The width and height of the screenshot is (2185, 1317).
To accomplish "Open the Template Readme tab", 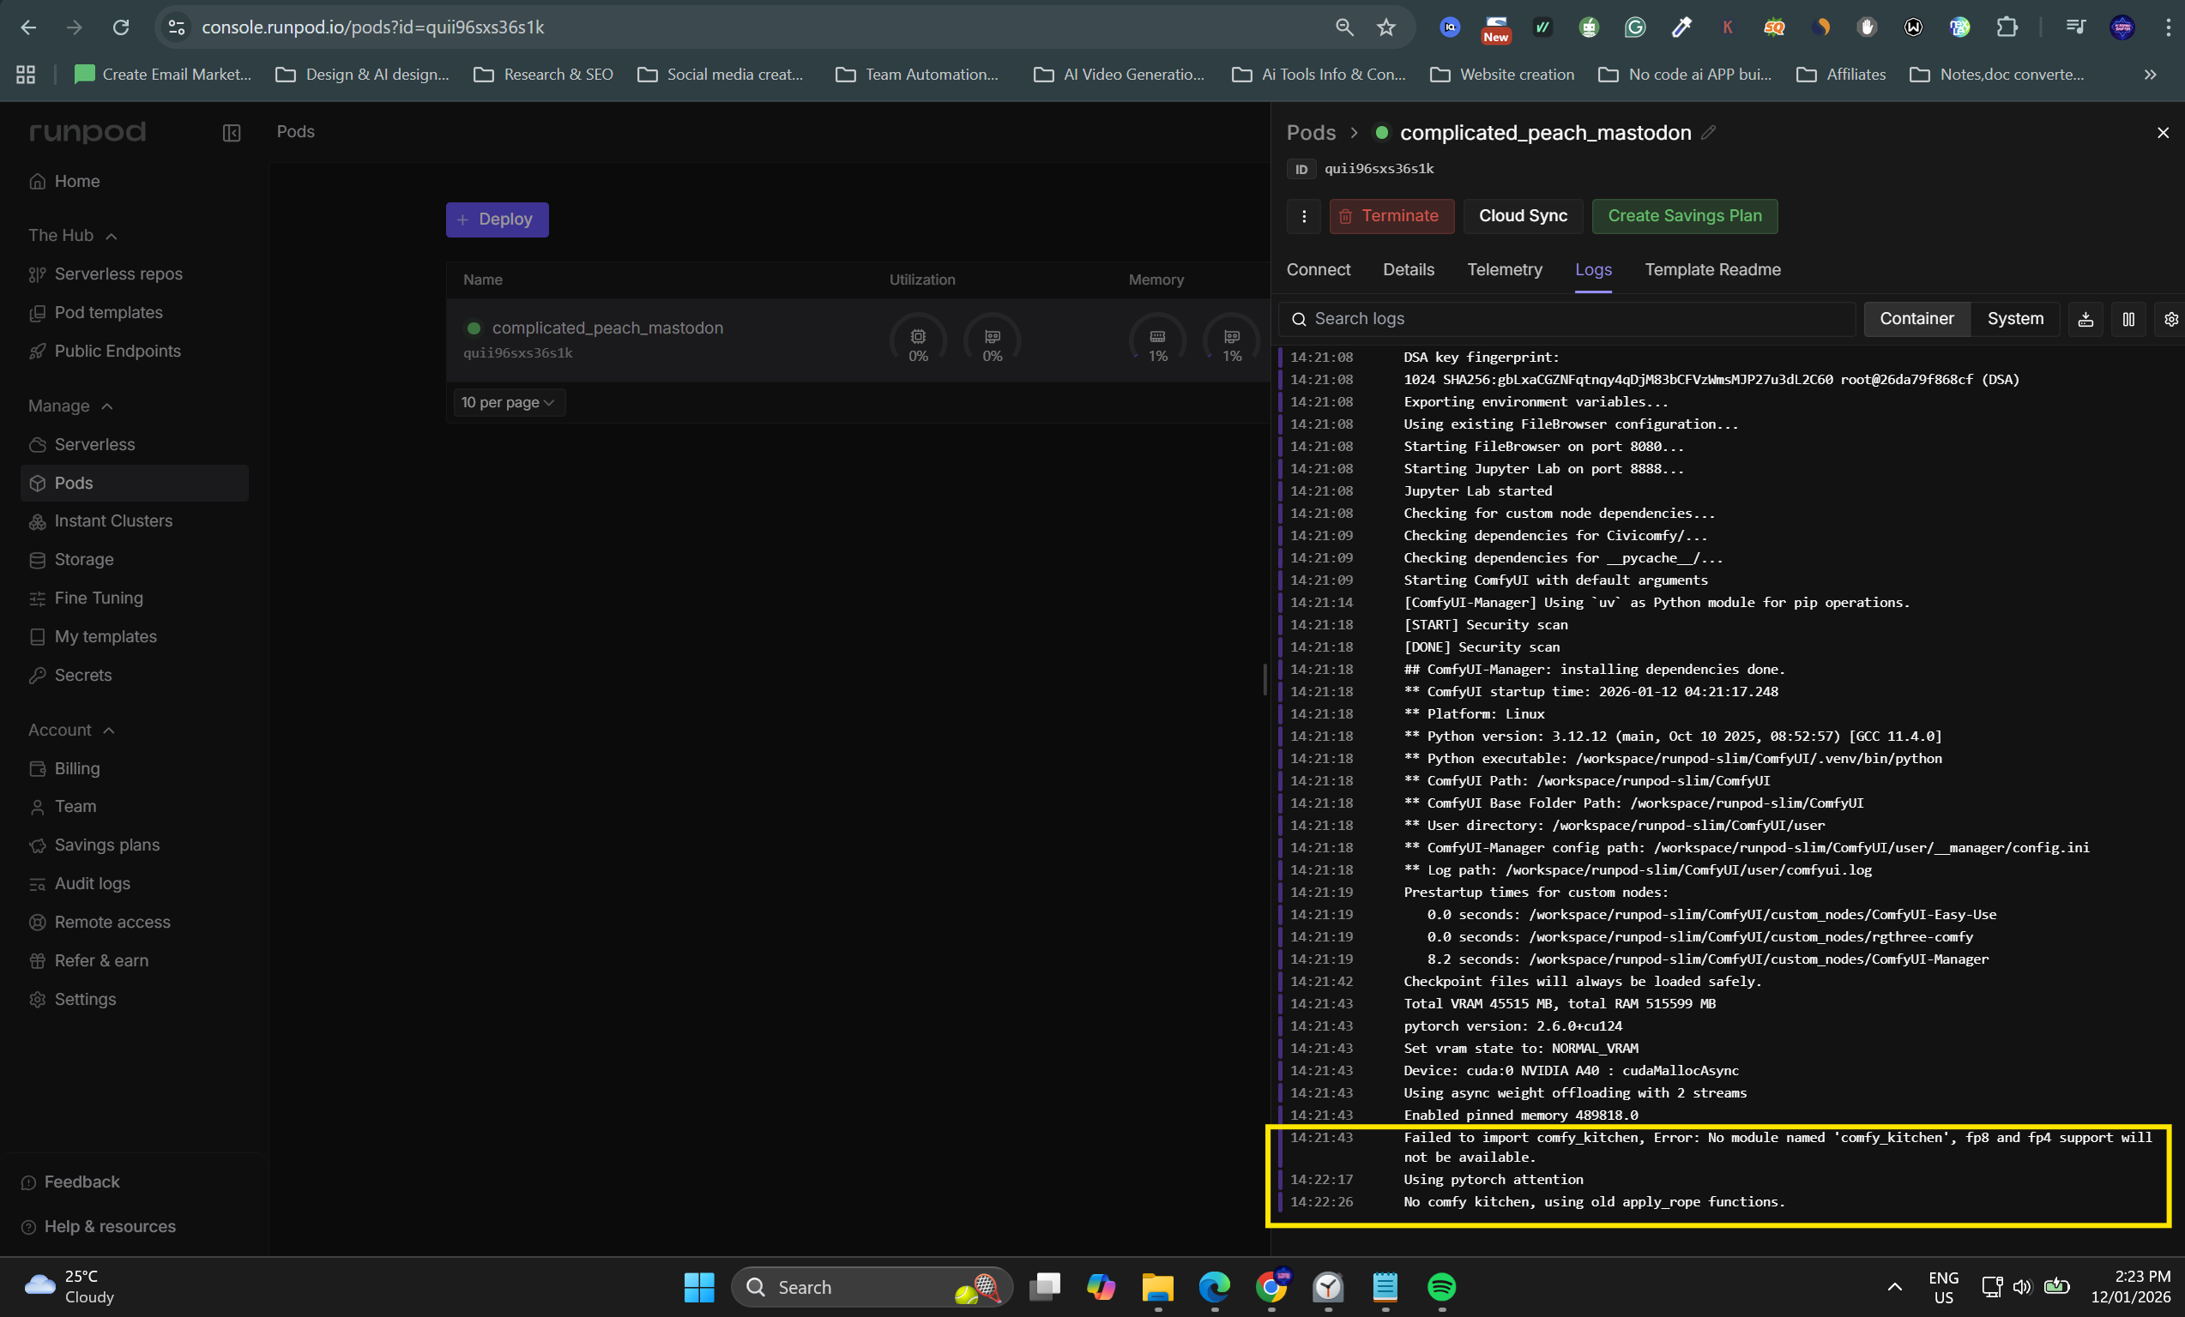I will pyautogui.click(x=1712, y=270).
